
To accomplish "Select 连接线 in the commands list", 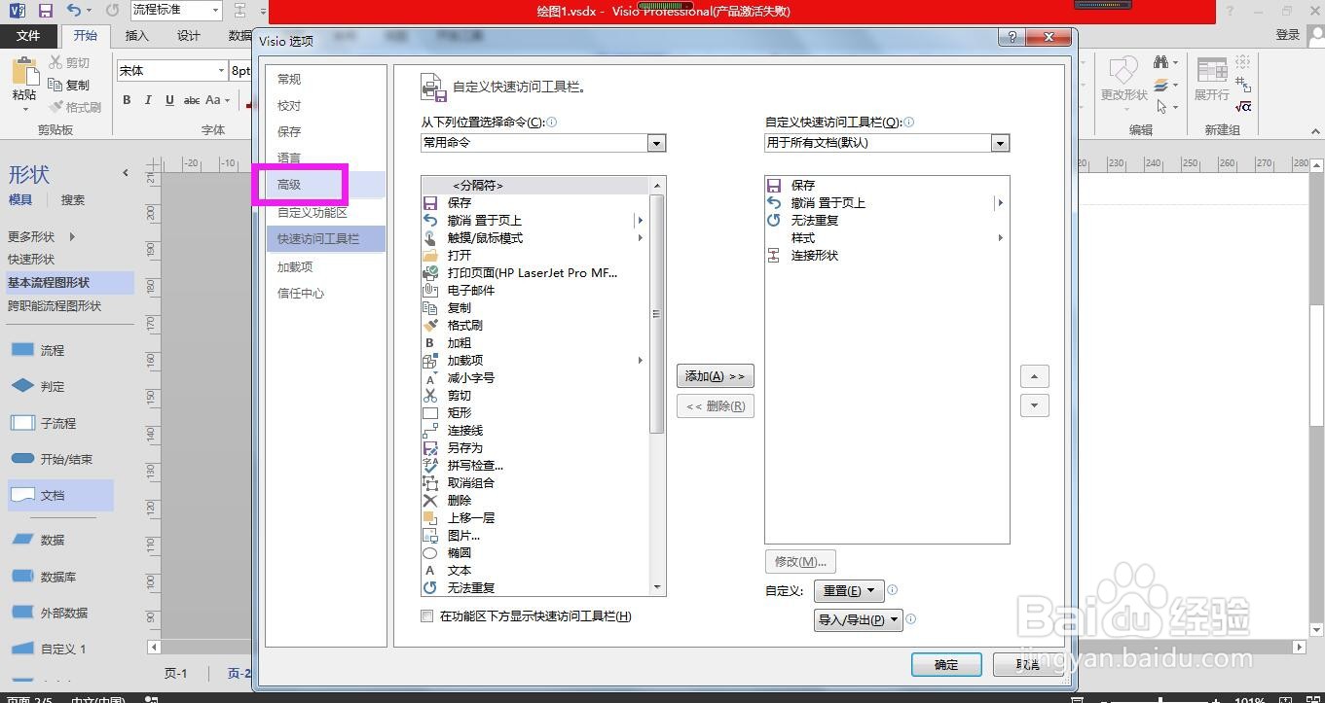I will tap(465, 430).
